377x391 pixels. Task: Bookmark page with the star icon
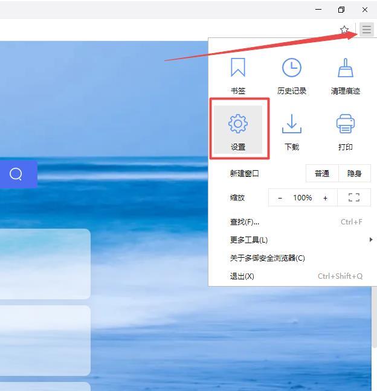coord(344,30)
